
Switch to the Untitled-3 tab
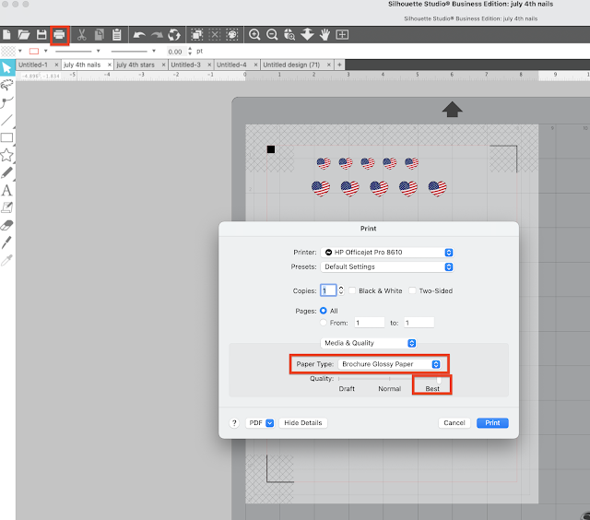[x=186, y=65]
